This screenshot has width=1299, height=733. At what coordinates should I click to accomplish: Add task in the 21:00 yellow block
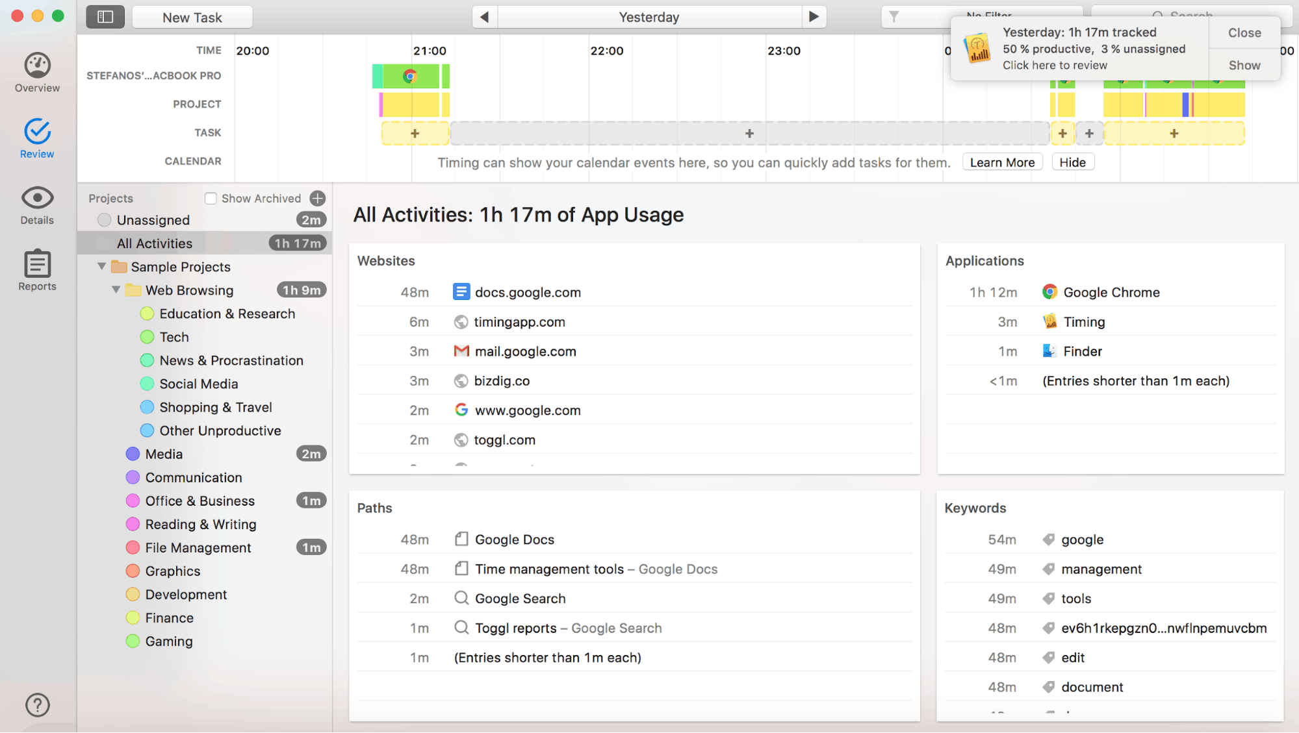415,133
